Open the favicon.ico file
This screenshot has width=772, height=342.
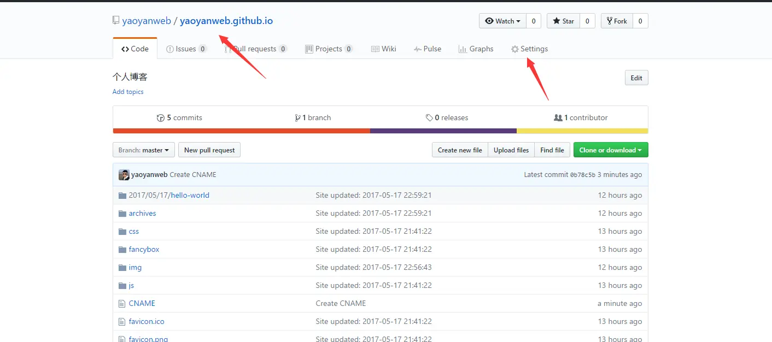pos(147,321)
